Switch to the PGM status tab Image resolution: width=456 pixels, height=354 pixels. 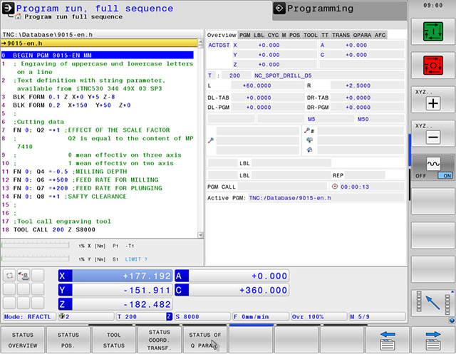point(244,35)
